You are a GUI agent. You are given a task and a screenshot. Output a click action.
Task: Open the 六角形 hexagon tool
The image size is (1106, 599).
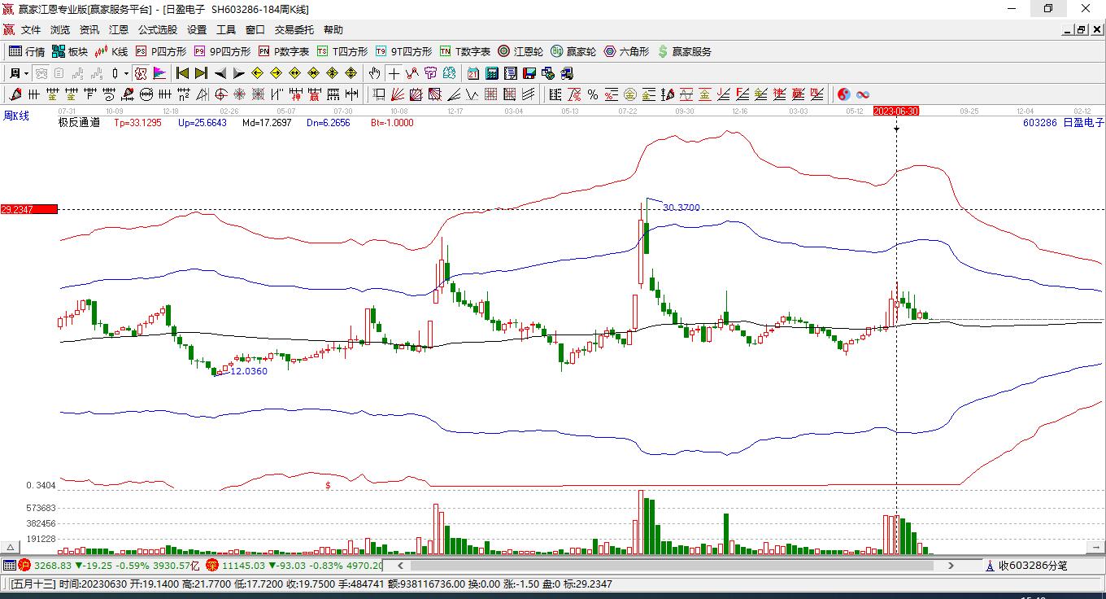pos(626,51)
